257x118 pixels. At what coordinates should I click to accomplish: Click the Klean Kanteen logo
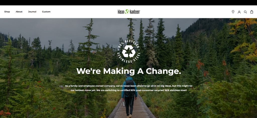(129, 12)
